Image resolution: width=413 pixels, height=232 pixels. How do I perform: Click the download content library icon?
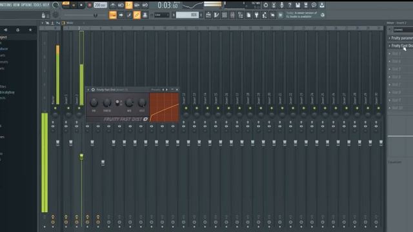tap(322, 5)
